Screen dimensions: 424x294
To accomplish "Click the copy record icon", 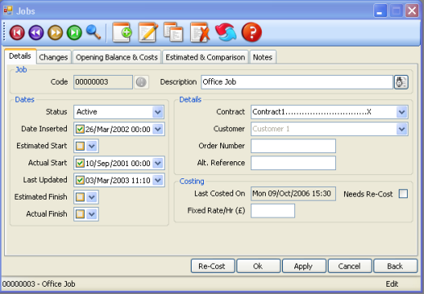I will point(174,33).
